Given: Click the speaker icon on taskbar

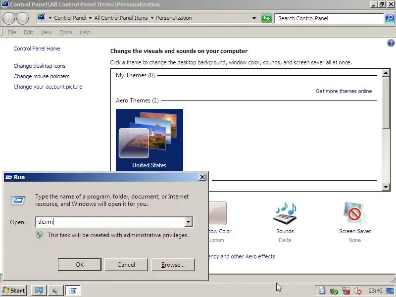Looking at the screenshot, I should click(x=55, y=291).
